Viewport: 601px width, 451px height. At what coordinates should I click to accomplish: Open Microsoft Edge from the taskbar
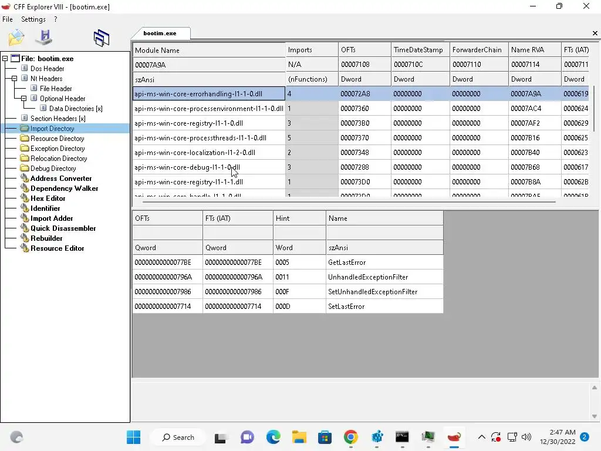[274, 437]
